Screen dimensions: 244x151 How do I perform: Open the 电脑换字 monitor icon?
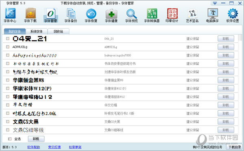click(213, 15)
